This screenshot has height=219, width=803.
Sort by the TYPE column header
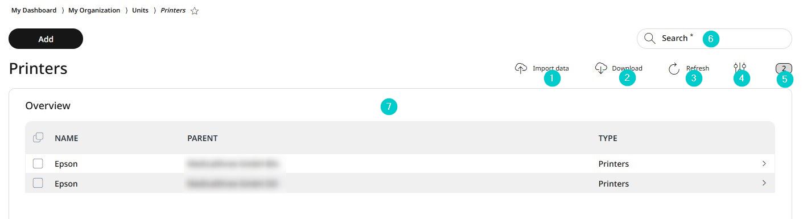pyautogui.click(x=608, y=138)
